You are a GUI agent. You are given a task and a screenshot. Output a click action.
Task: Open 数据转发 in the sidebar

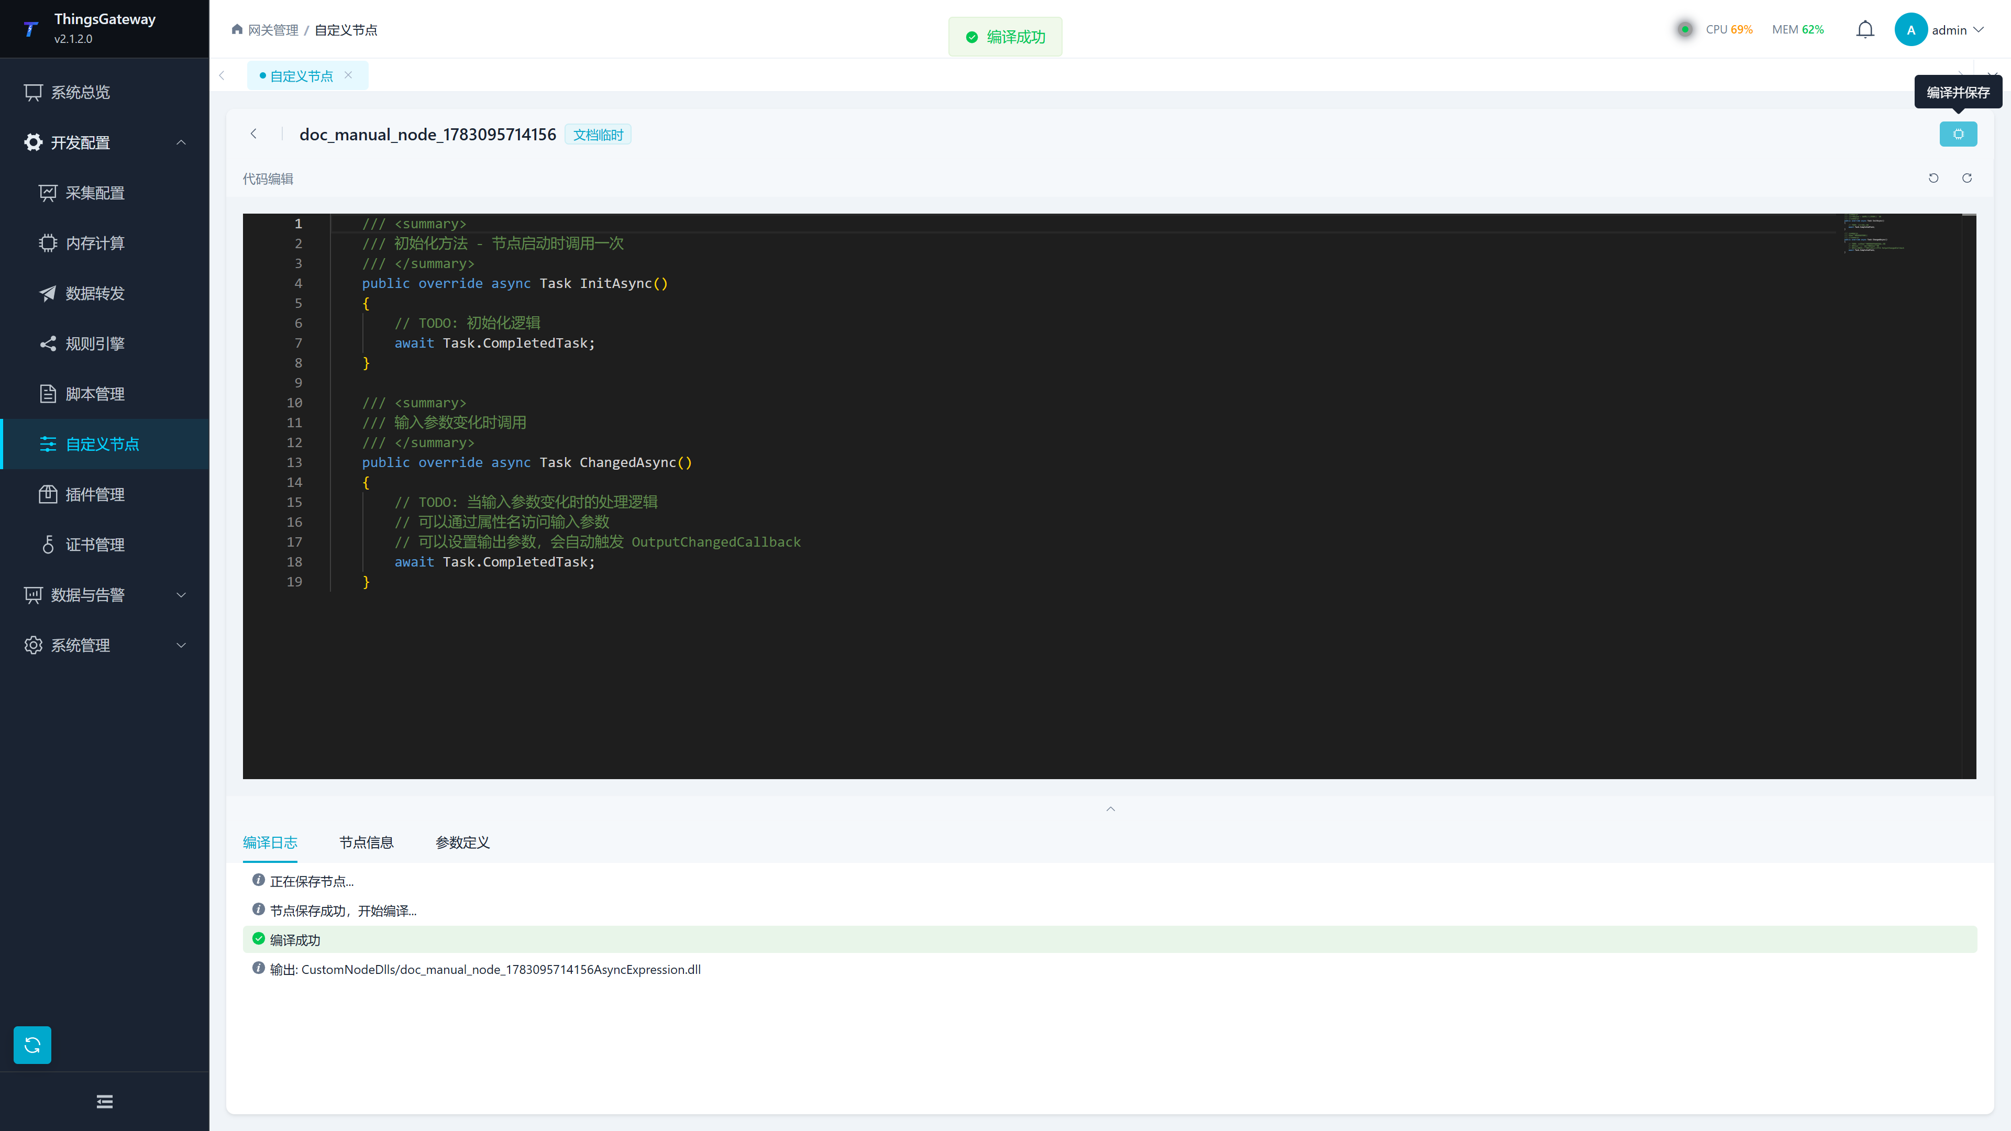coord(105,293)
